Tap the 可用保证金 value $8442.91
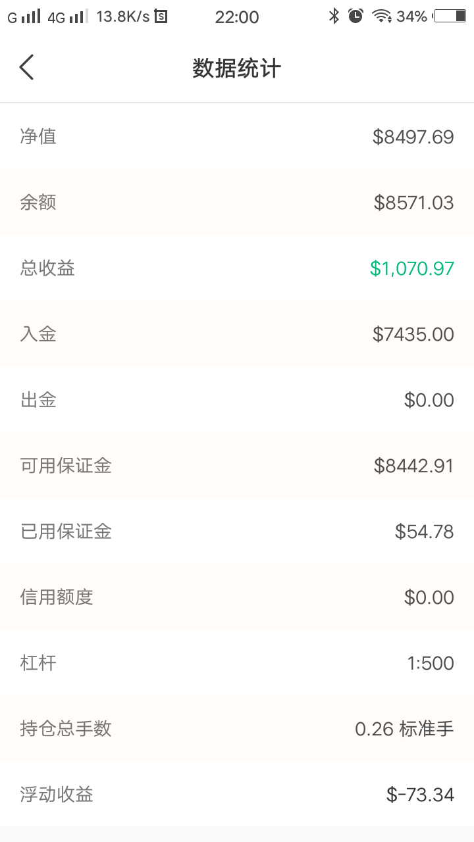This screenshot has width=474, height=842. [414, 466]
